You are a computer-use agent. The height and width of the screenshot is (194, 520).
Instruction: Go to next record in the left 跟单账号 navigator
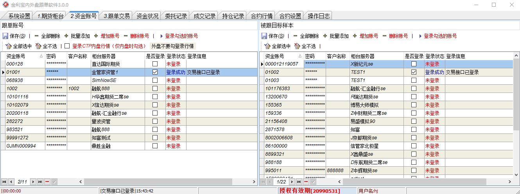click(x=33, y=182)
